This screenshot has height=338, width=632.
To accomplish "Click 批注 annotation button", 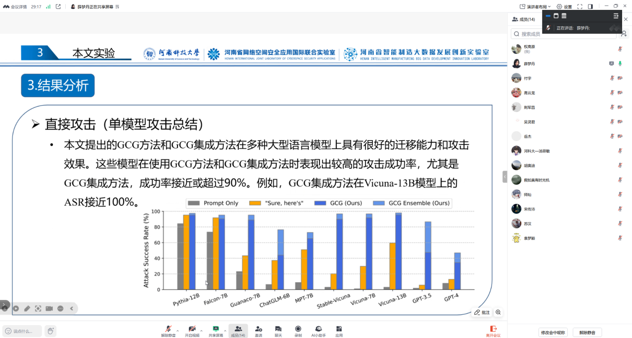I will 482,312.
